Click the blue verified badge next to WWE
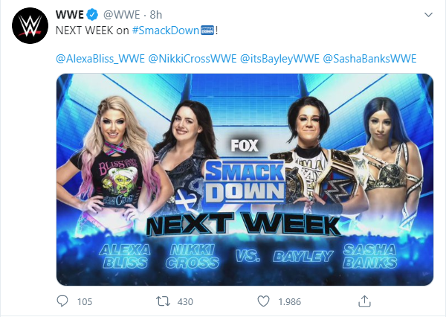 tap(92, 15)
